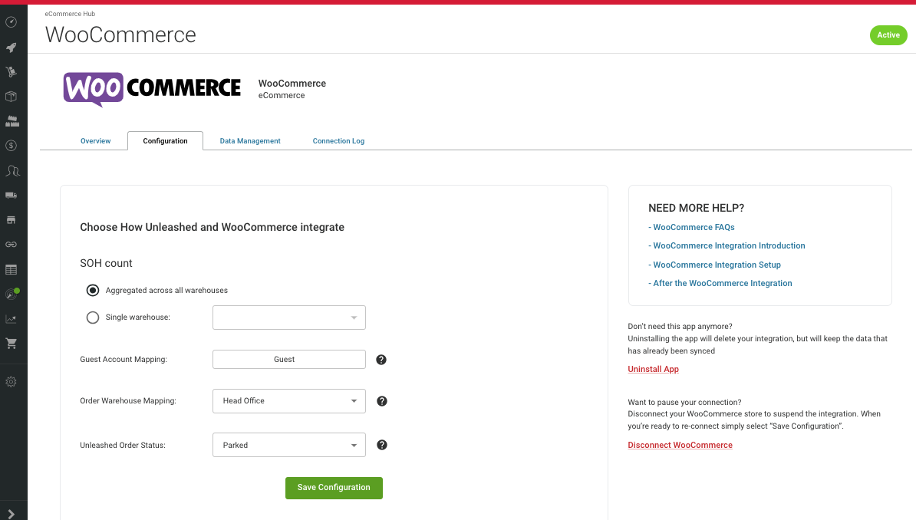Click help icon next to Unleashed Order Status
This screenshot has height=520, width=916.
pyautogui.click(x=381, y=445)
